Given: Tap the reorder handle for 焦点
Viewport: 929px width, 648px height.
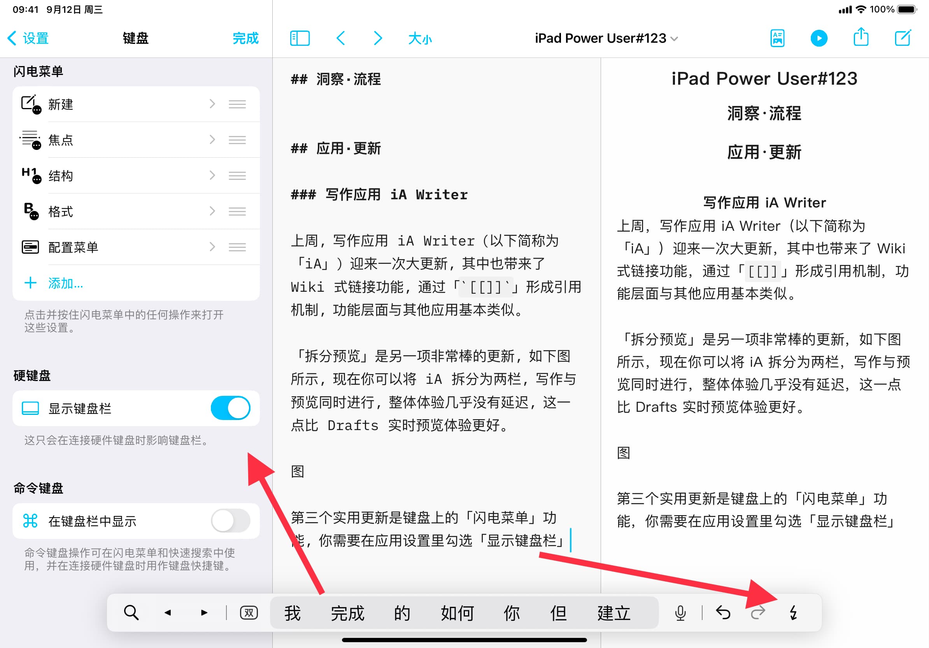Looking at the screenshot, I should [237, 140].
